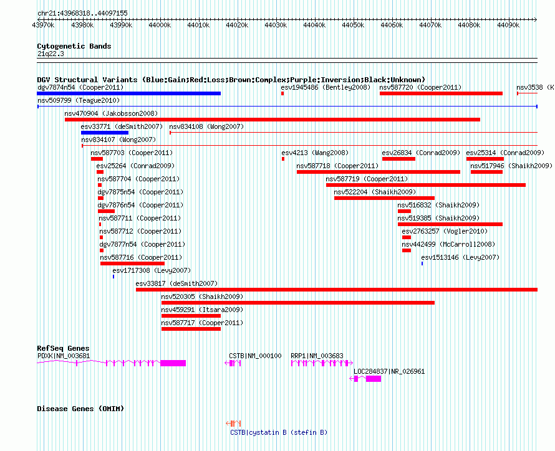Select the nsv587711 (Cooper2011) label
This screenshot has height=451, width=555.
(140, 218)
